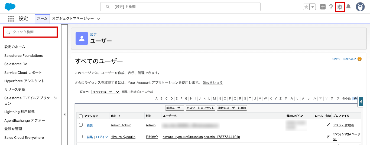Open the help question mark icon
The height and width of the screenshot is (145, 370).
tap(331, 7)
